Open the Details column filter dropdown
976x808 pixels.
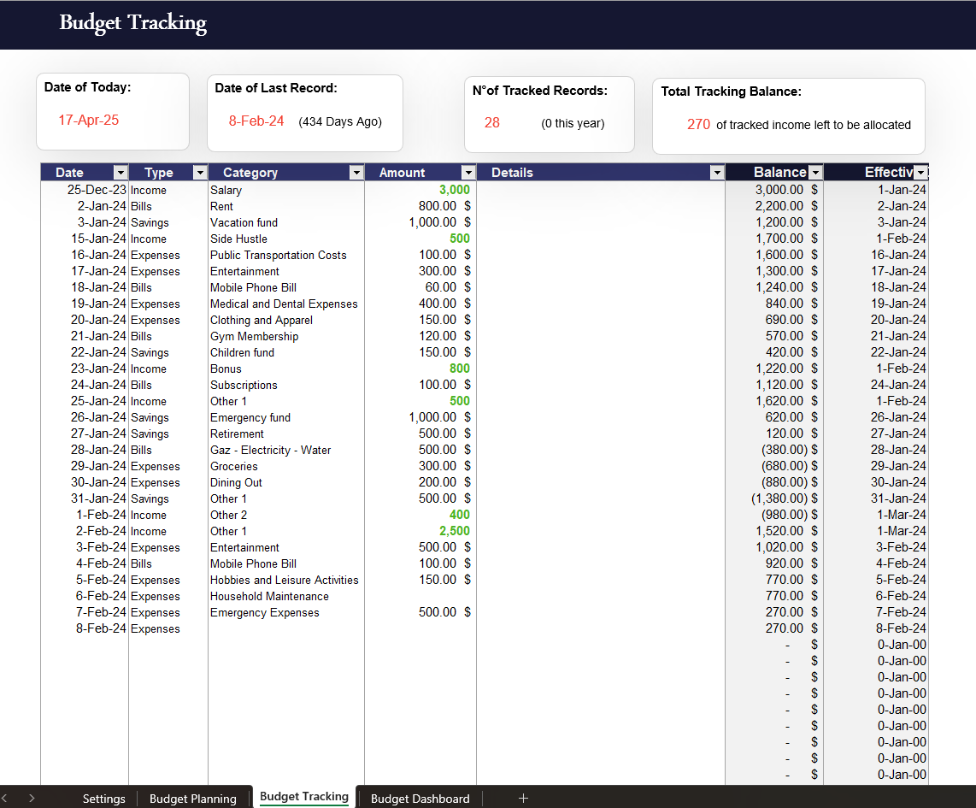tap(716, 172)
